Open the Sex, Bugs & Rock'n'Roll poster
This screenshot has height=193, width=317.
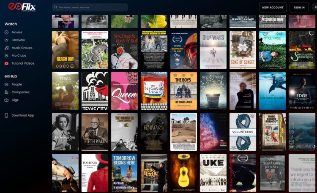124,50
